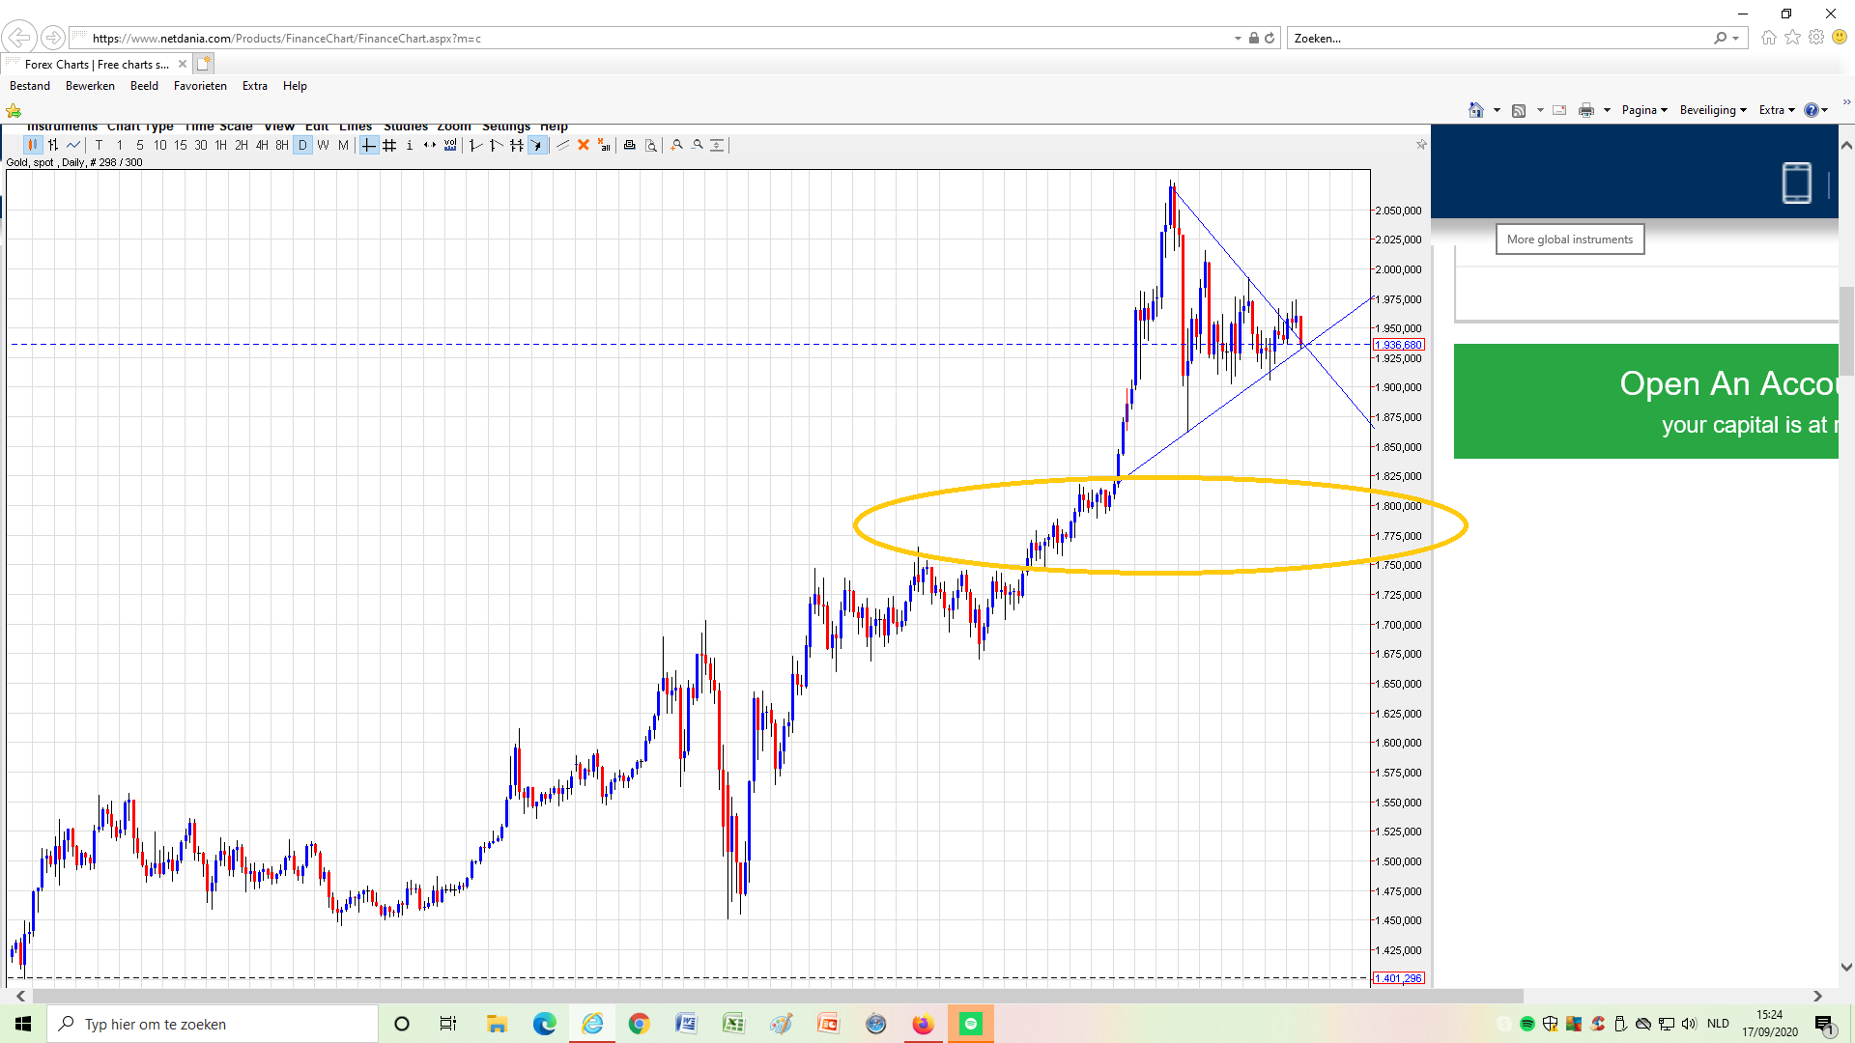Toggle the volume display icon
This screenshot has width=1855, height=1043.
450,145
